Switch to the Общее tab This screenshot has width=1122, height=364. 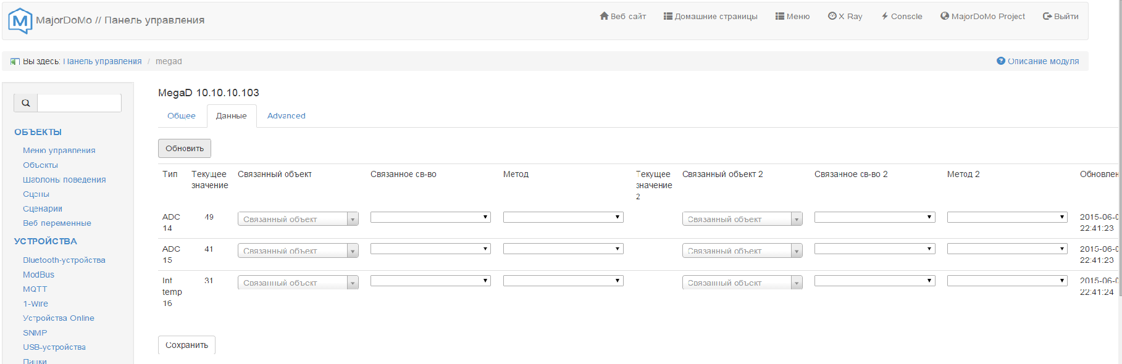pos(182,116)
